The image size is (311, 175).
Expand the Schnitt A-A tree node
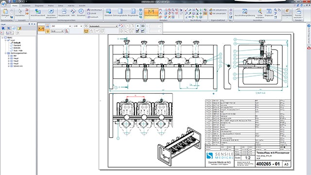coord(9,66)
